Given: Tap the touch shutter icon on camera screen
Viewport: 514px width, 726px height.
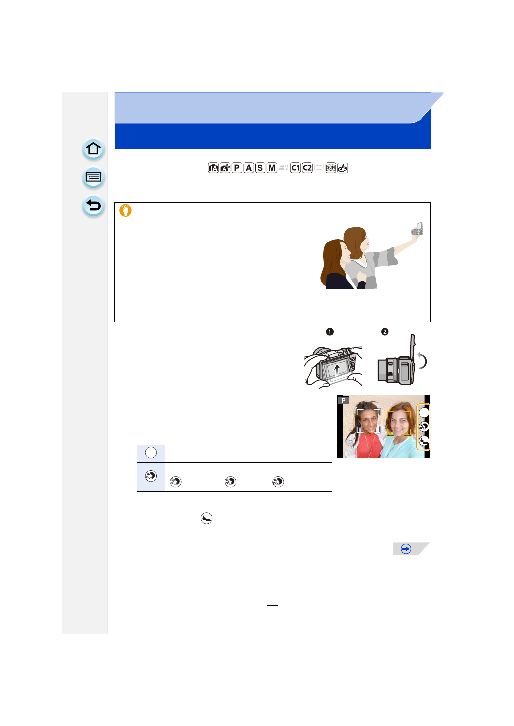Looking at the screenshot, I should 424,441.
